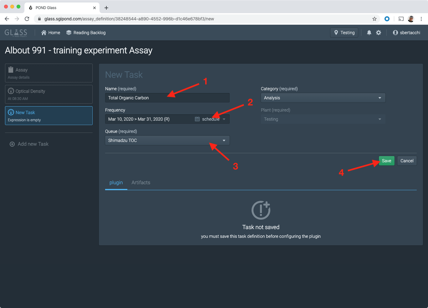Click the location pin icon next to Testing
The image size is (428, 308).
pos(336,32)
